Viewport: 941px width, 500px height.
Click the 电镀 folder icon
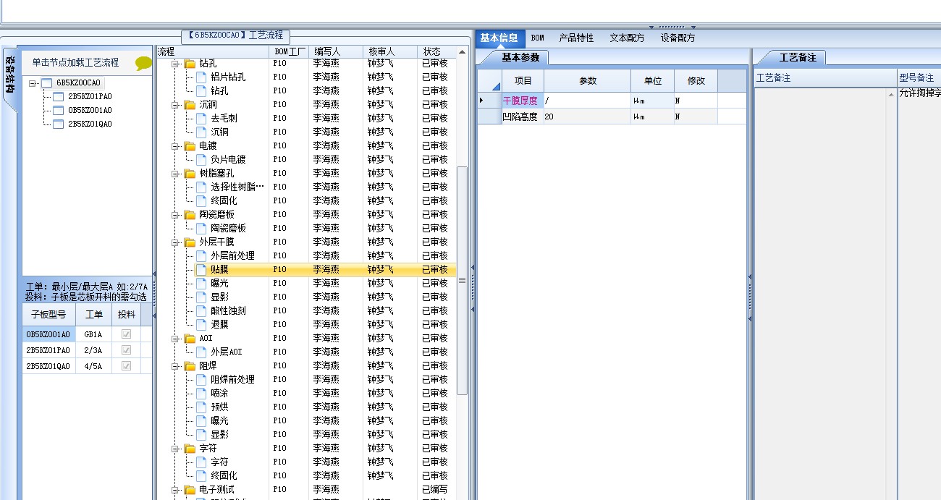(190, 146)
